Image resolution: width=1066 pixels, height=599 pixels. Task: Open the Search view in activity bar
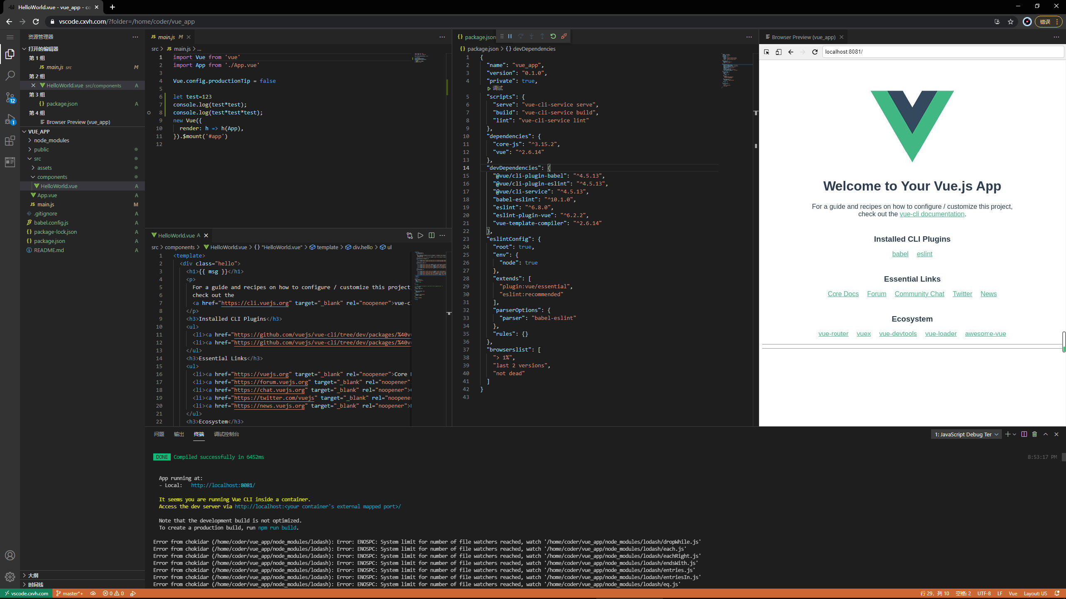coord(10,76)
